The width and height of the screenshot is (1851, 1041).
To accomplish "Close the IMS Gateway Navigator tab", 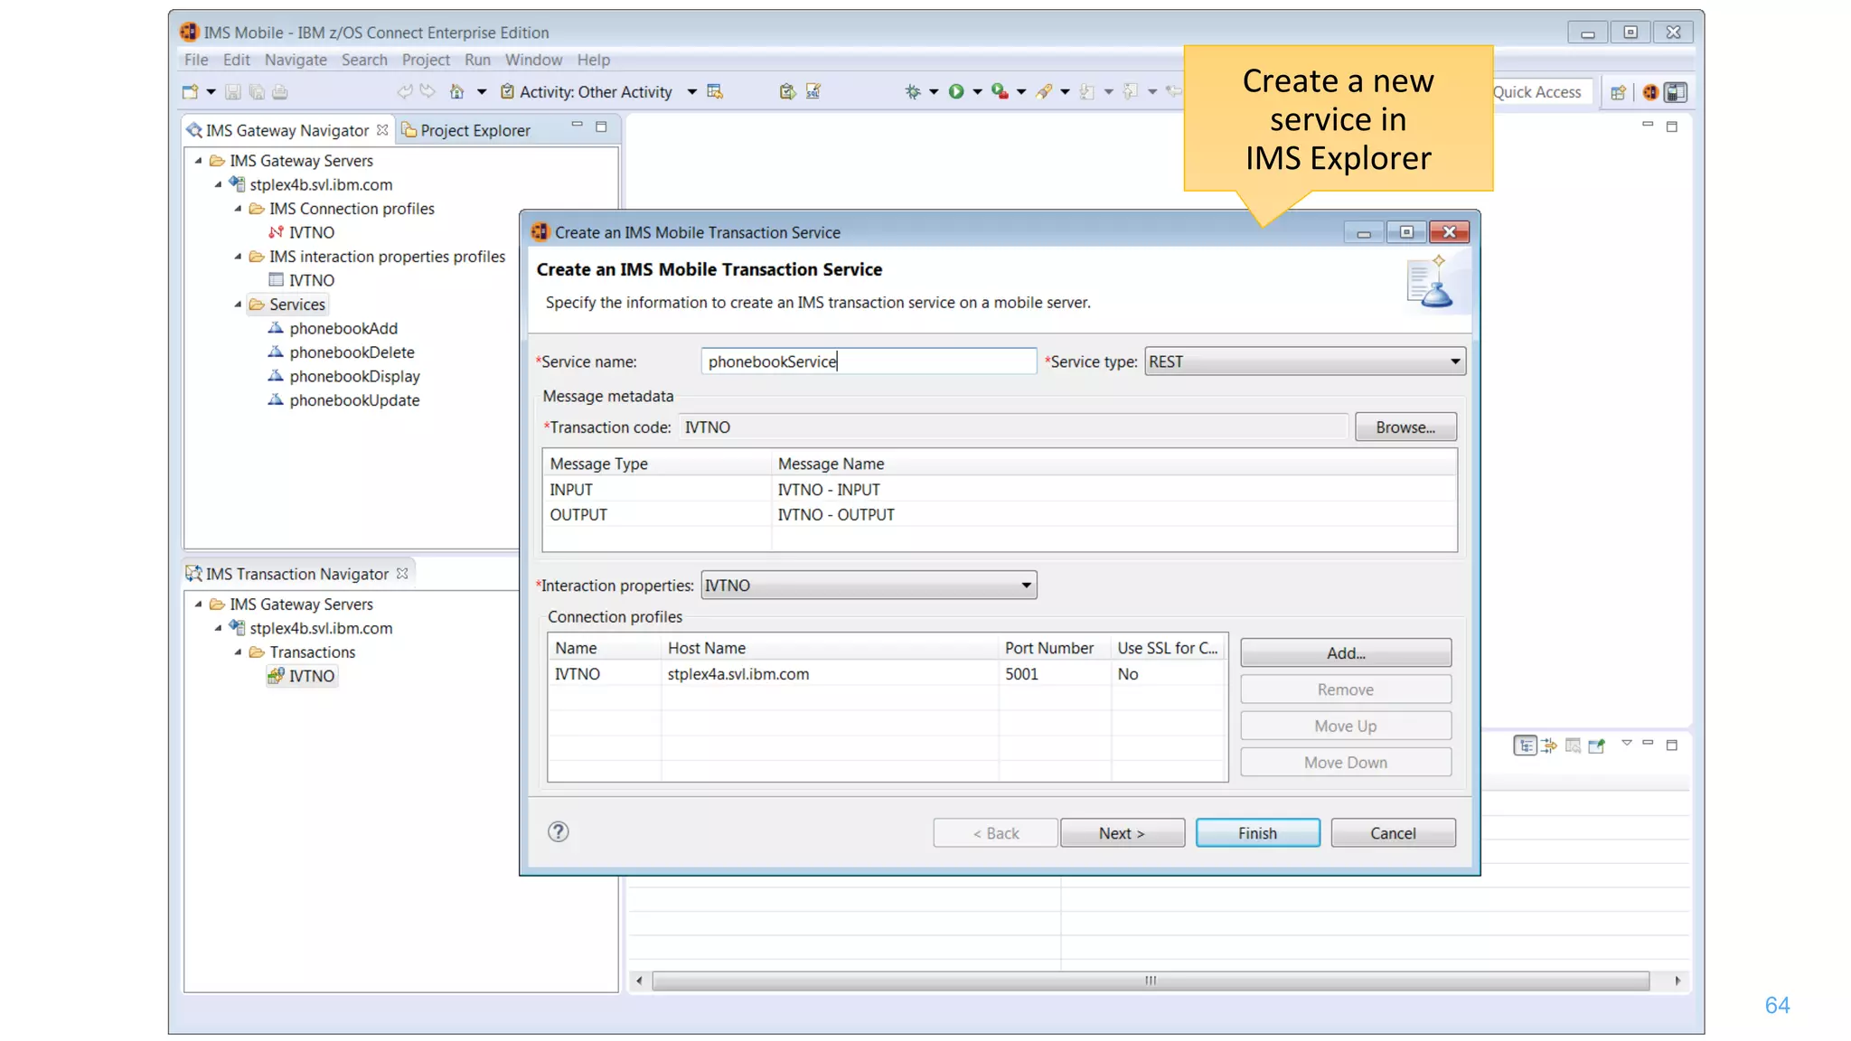I will coord(382,130).
